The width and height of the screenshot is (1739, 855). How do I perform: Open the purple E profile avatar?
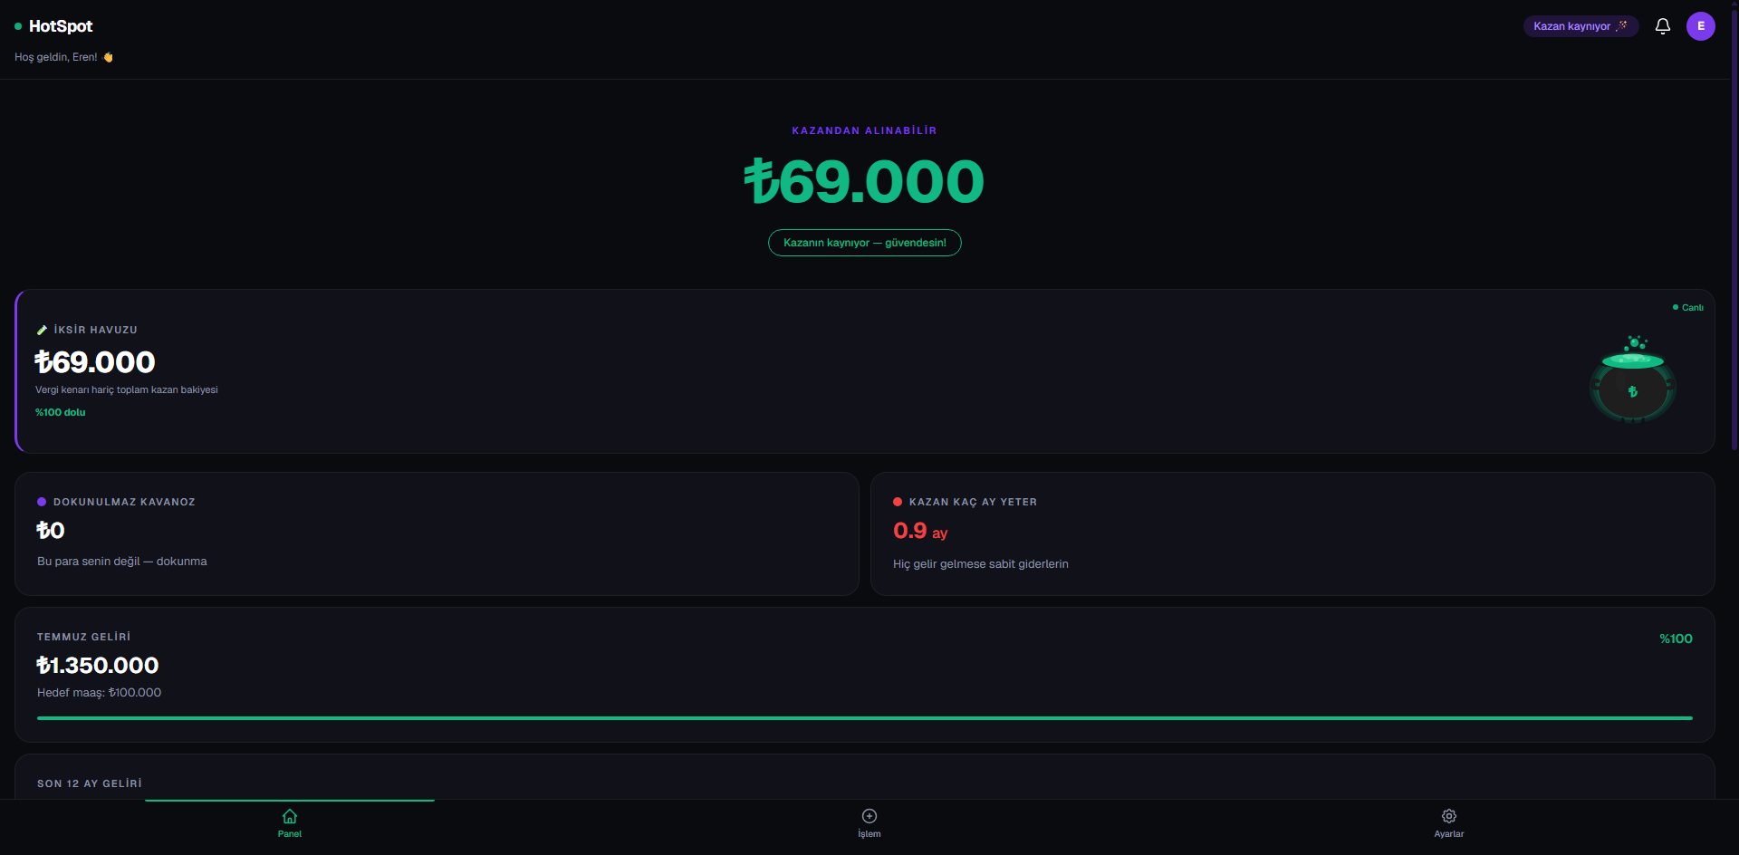point(1700,26)
